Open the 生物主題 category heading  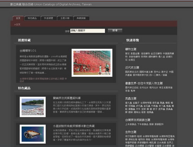[131, 132]
